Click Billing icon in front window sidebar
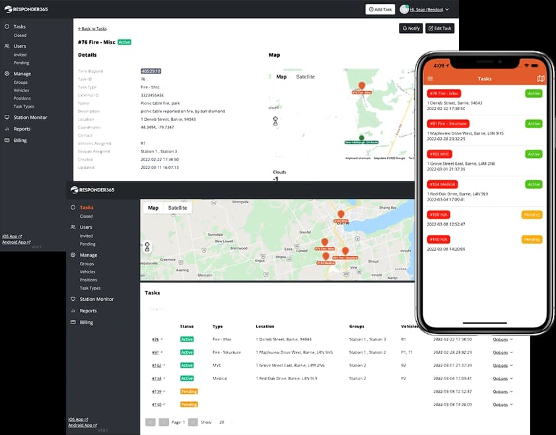The width and height of the screenshot is (556, 435). point(73,322)
